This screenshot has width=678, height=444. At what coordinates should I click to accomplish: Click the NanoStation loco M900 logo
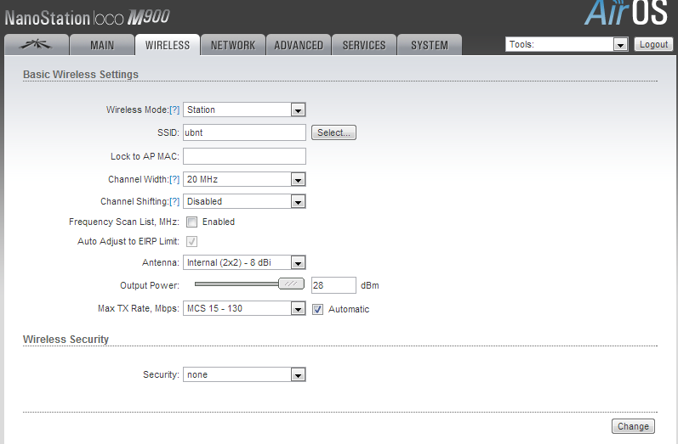(88, 18)
